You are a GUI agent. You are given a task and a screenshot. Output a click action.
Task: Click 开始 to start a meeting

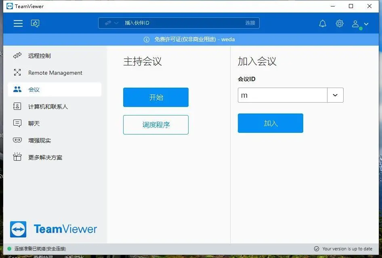[x=155, y=97]
